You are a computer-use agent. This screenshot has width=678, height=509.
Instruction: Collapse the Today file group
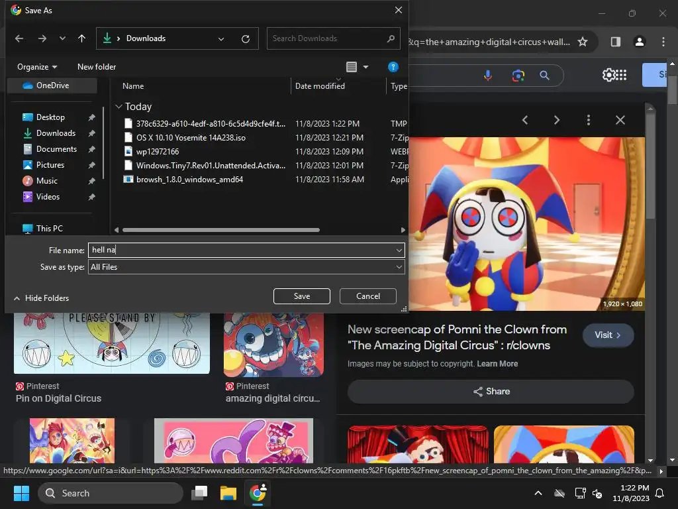[x=119, y=107]
